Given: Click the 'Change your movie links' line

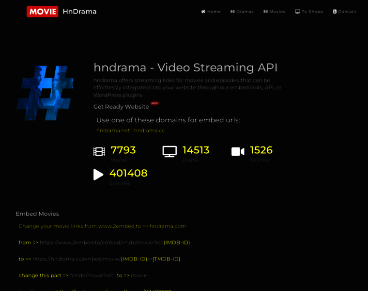Looking at the screenshot, I should coord(102,226).
